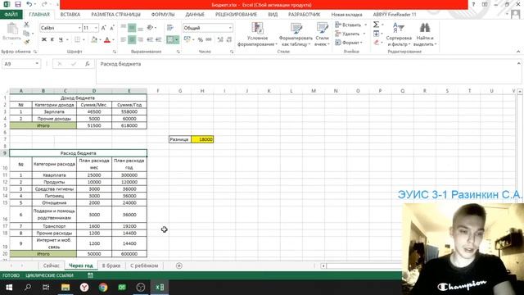Image resolution: width=524 pixels, height=295 pixels.
Task: Open the font size 11 dropdown
Action: 97,28
